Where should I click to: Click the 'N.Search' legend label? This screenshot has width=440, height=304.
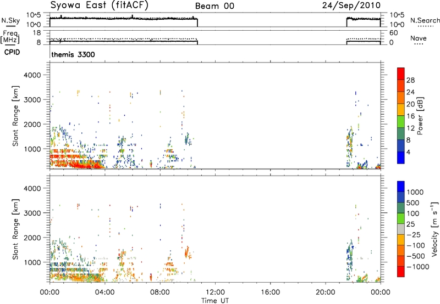pyautogui.click(x=425, y=20)
